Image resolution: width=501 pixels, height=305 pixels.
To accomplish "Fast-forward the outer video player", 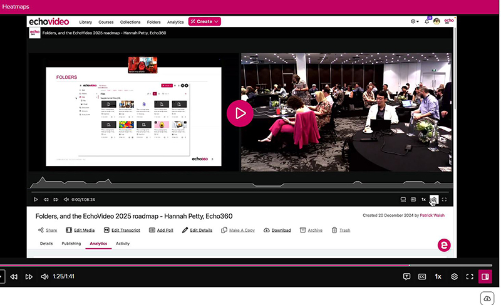I will click(29, 277).
